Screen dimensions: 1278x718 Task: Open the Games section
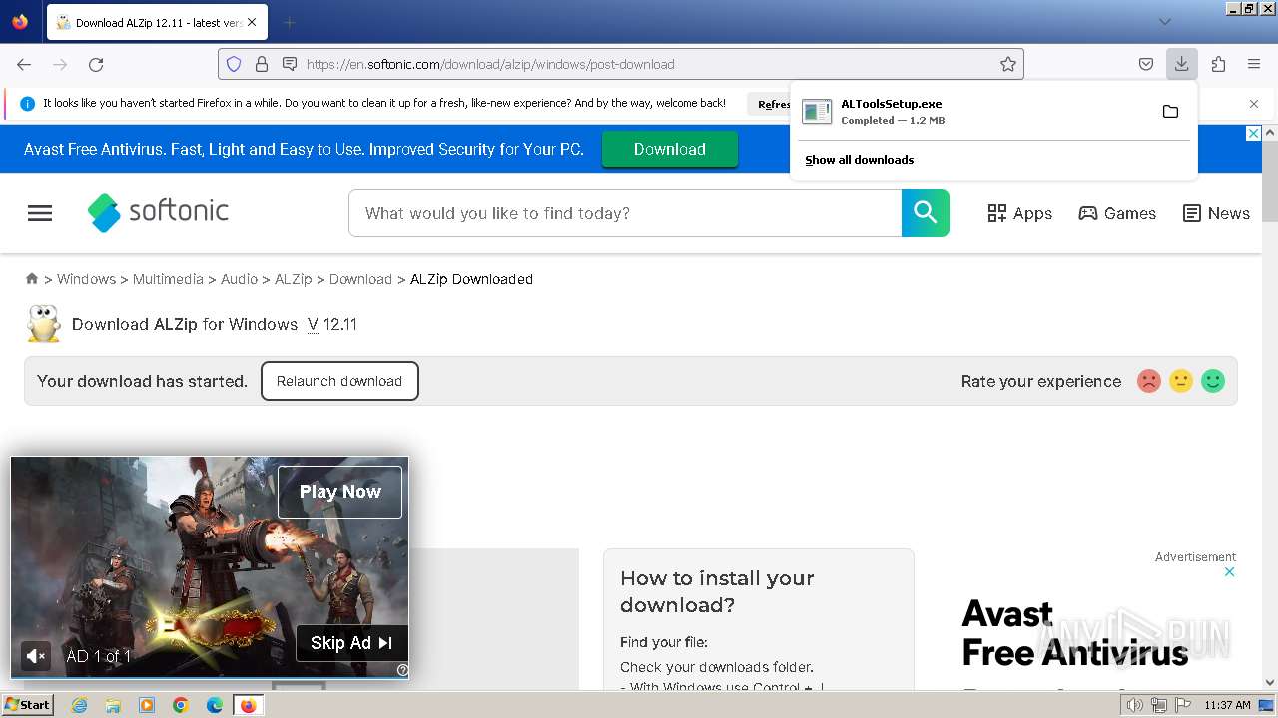(x=1117, y=213)
